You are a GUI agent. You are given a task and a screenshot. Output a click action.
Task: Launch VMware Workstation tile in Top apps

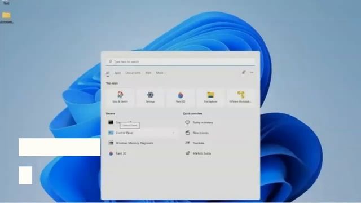coord(240,98)
